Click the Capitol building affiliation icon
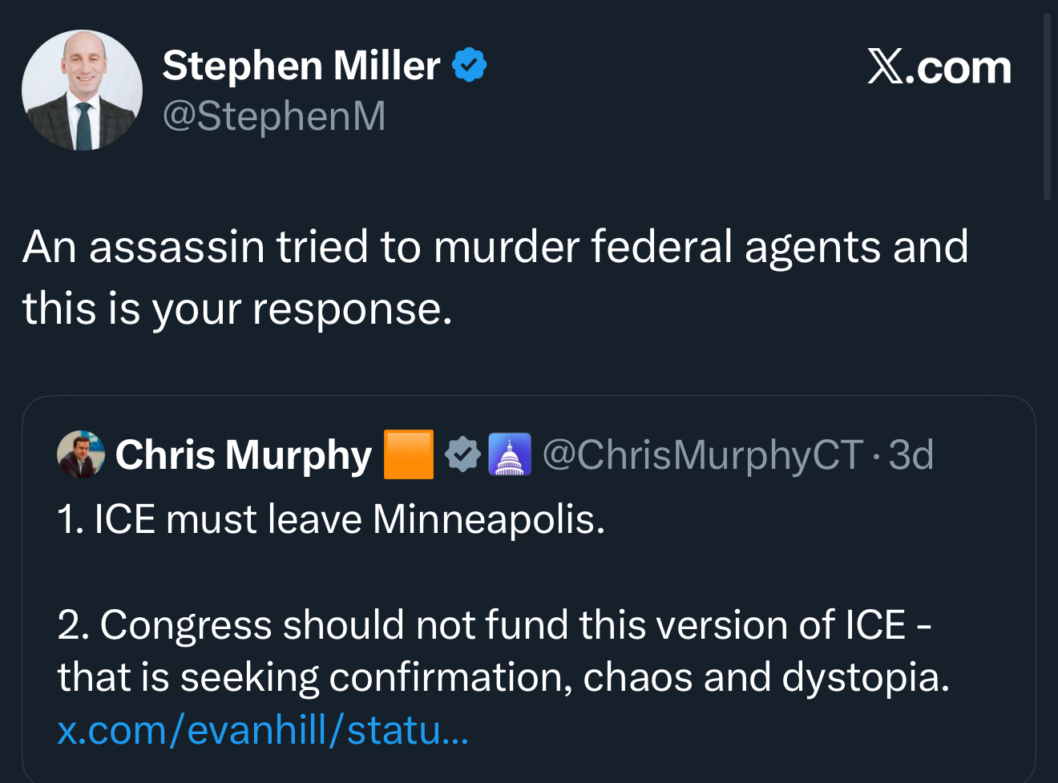This screenshot has width=1058, height=783. (x=510, y=454)
